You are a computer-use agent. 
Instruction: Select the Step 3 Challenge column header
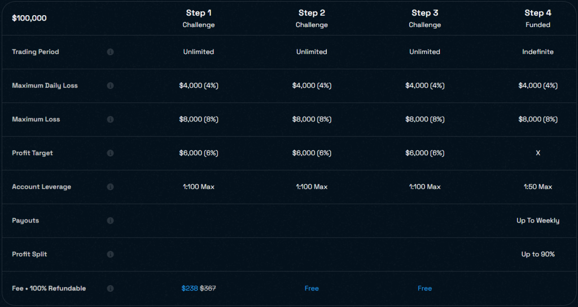tap(424, 18)
